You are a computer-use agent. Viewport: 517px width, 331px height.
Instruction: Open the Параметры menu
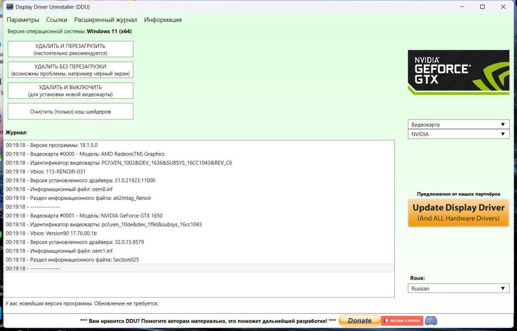(23, 20)
